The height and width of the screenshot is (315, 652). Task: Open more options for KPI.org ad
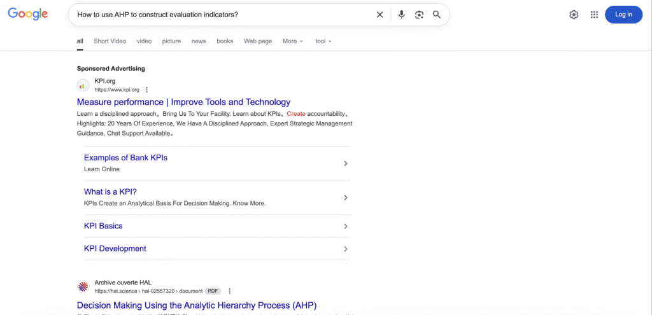click(147, 90)
